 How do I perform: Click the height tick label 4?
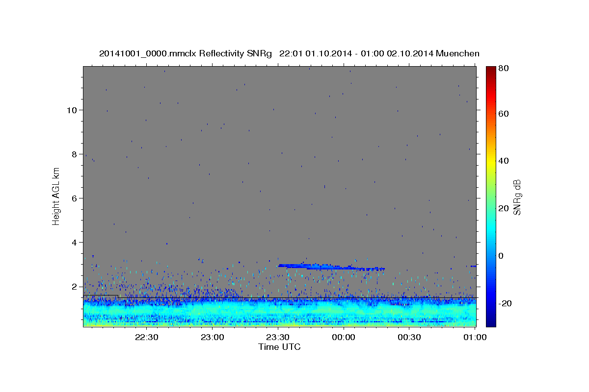click(74, 242)
